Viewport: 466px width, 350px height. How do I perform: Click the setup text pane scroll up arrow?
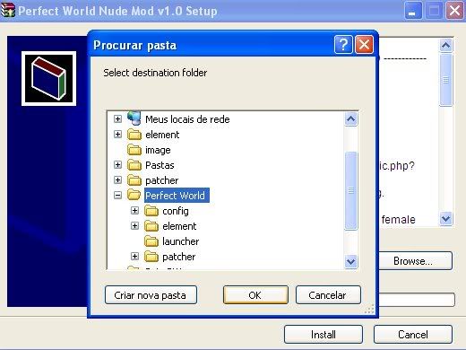coord(445,46)
